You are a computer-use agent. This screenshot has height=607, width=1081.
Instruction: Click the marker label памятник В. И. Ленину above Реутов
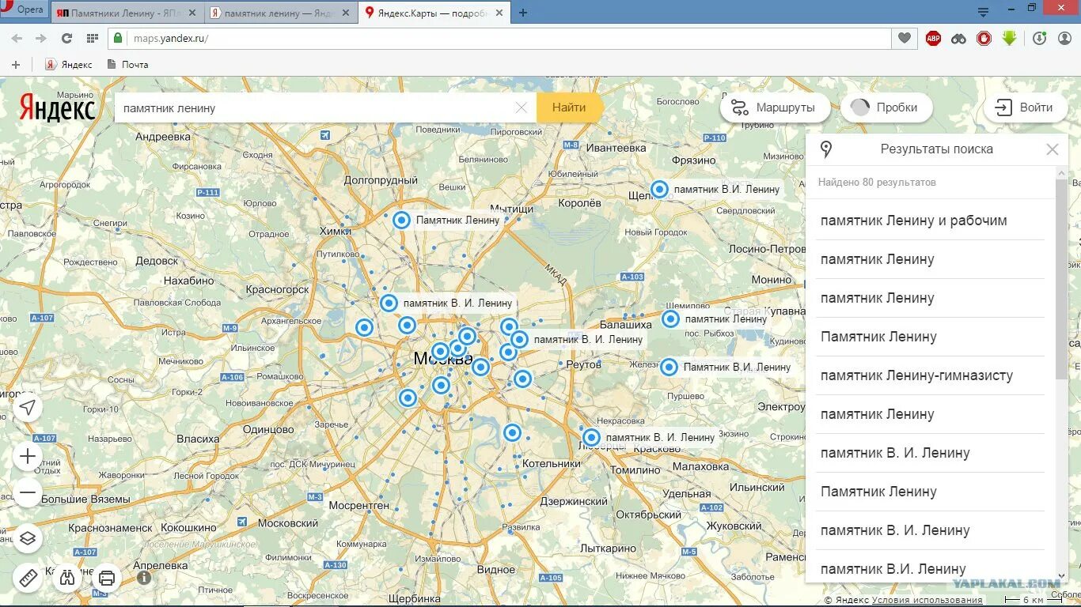pyautogui.click(x=588, y=339)
